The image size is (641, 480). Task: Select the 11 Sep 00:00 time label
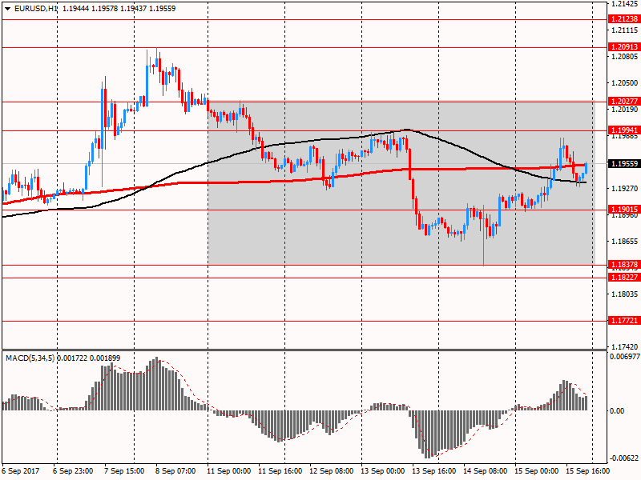click(229, 471)
